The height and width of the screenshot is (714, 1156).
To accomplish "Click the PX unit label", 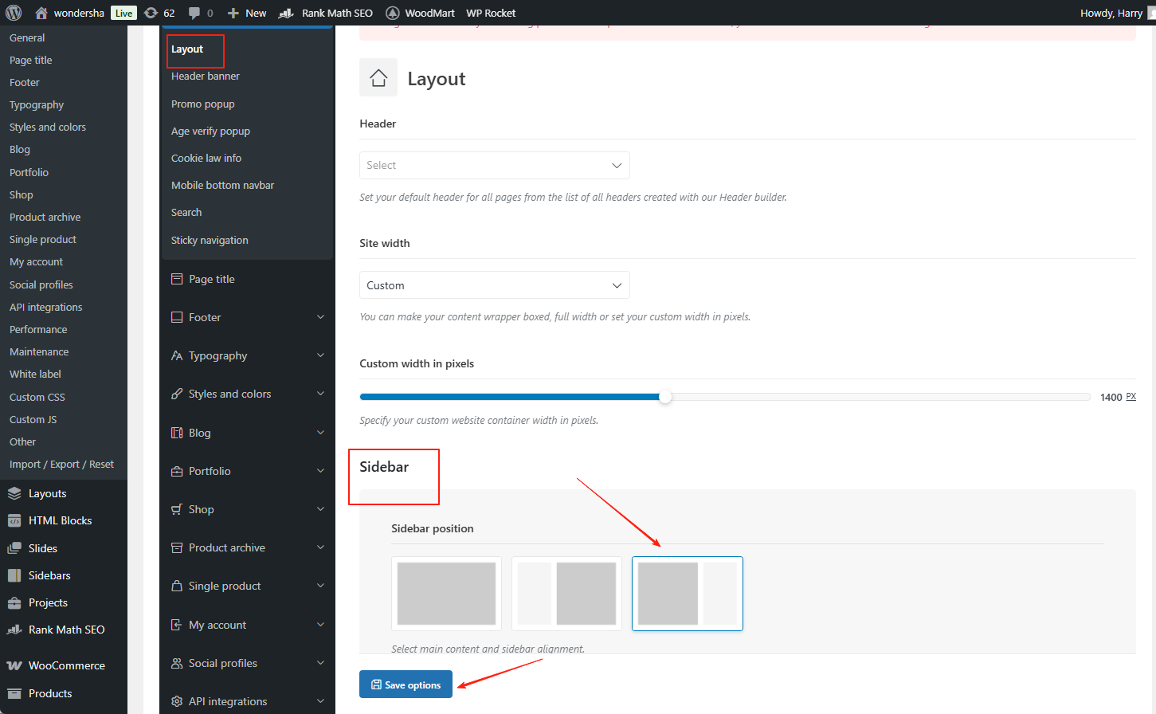I will click(1131, 397).
